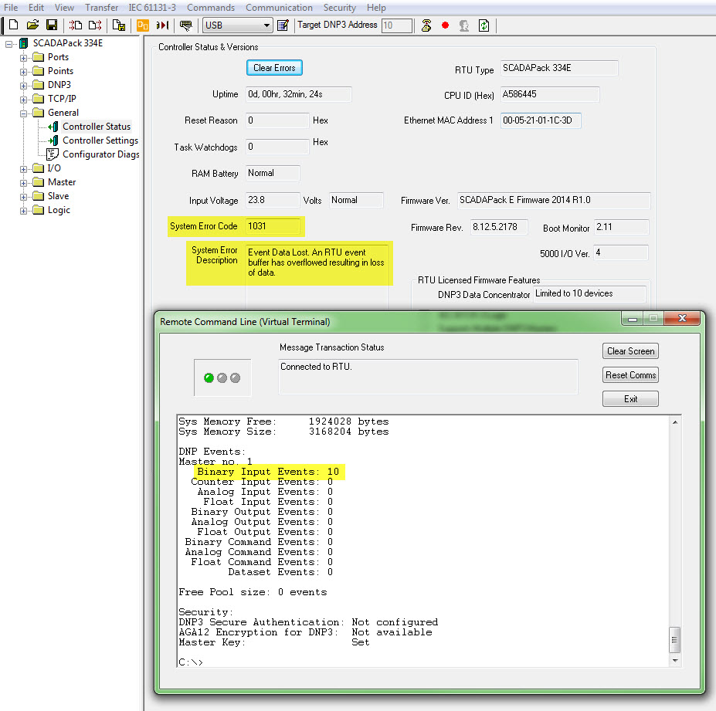The image size is (716, 711).
Task: Expand the I/O tree node
Action: pyautogui.click(x=23, y=169)
